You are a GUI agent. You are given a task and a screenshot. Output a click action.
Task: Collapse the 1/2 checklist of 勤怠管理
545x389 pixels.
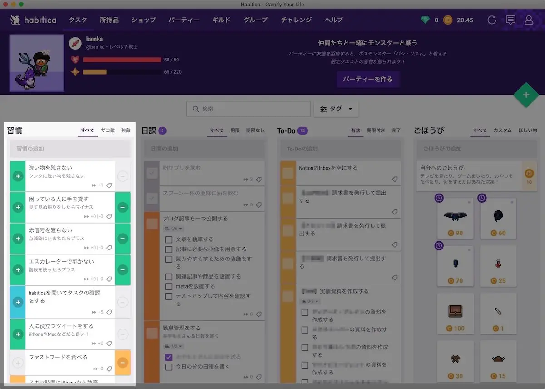(x=173, y=346)
